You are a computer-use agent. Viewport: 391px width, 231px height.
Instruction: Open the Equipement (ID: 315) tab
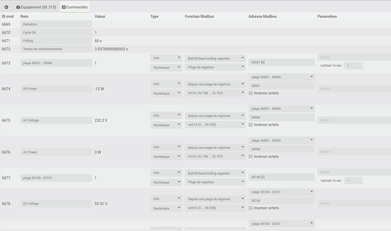click(x=36, y=7)
